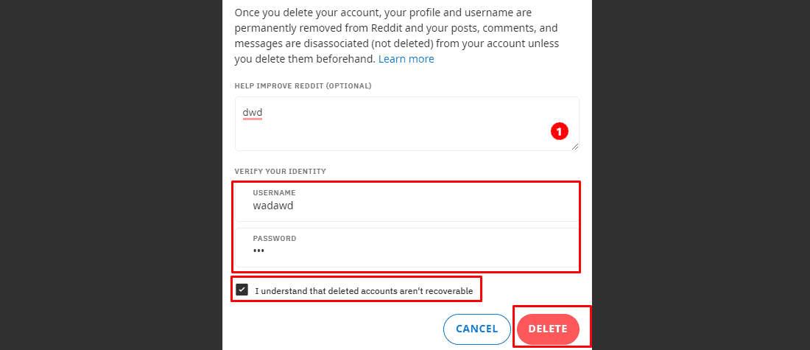The width and height of the screenshot is (810, 350).
Task: Click the VERIFY YOUR IDENTITY heading
Action: (x=280, y=171)
